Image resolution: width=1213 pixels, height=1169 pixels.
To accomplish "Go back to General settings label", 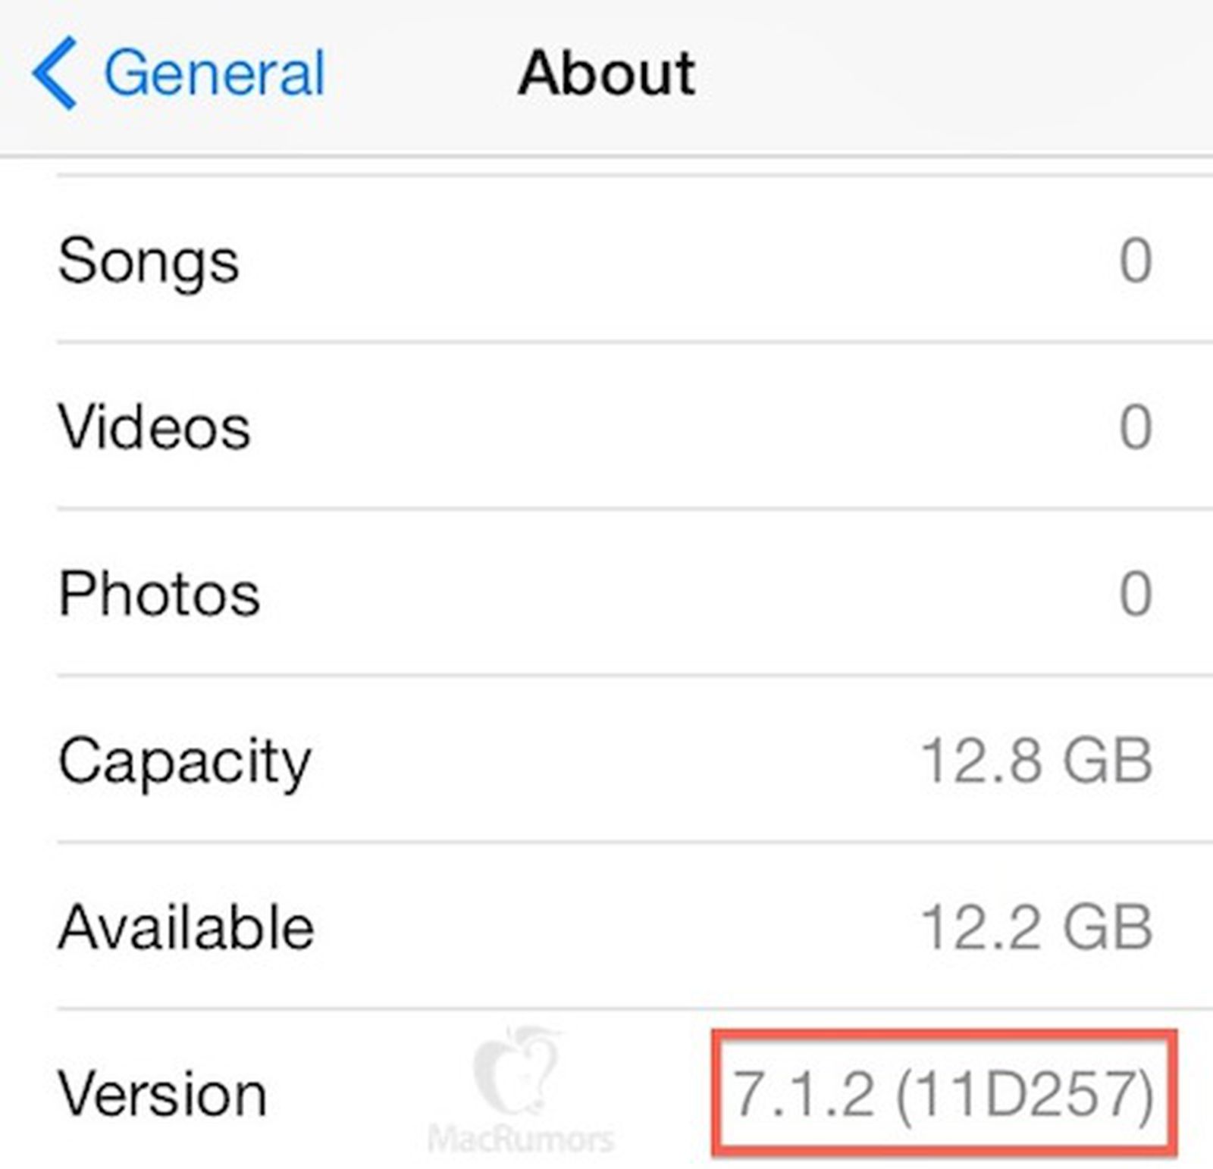I will (x=215, y=73).
